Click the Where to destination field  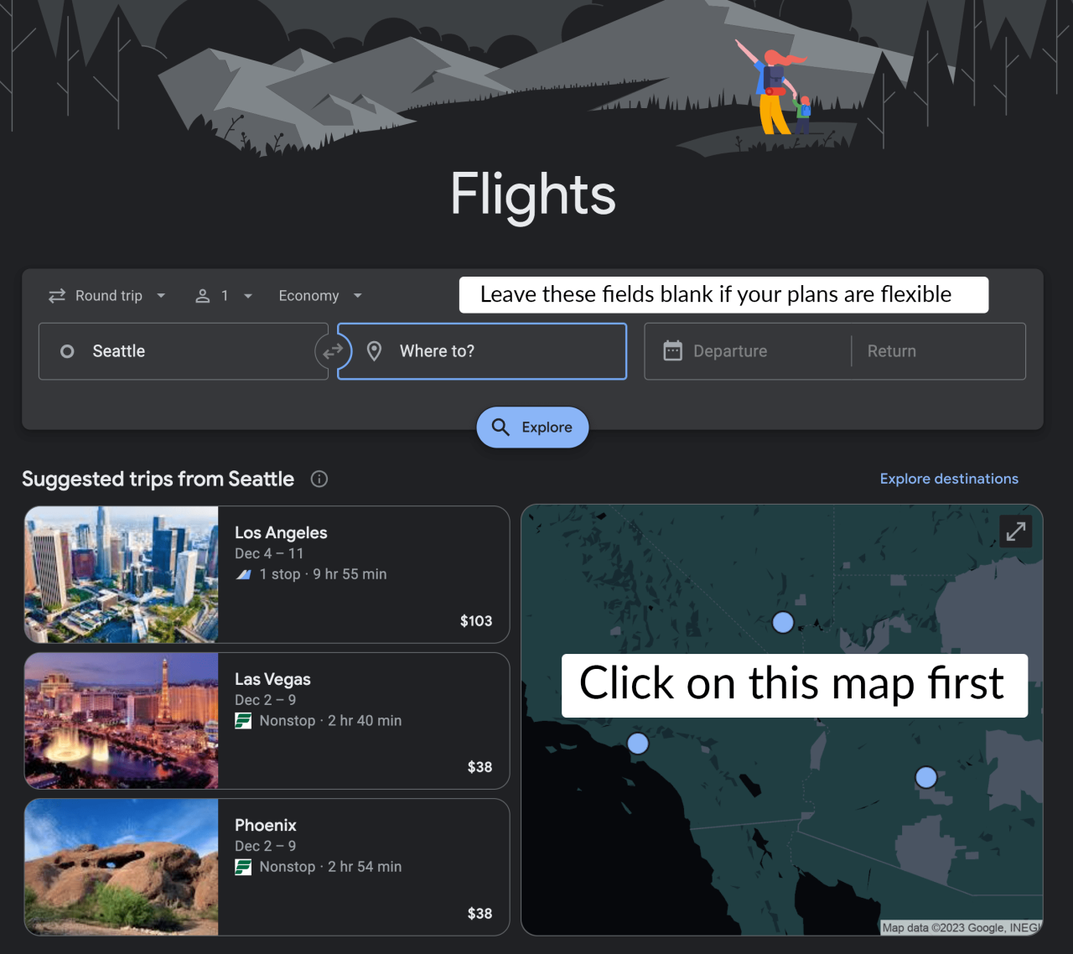coord(482,351)
